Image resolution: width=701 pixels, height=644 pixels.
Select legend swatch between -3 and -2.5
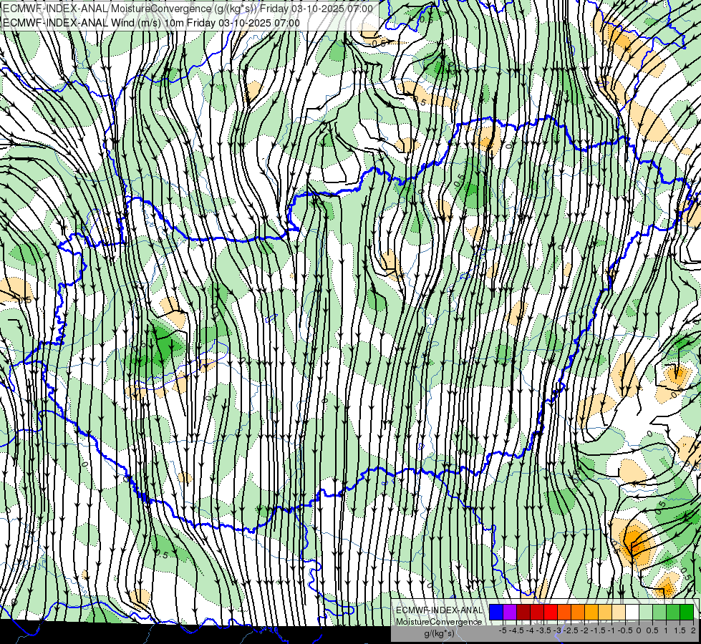[564, 613]
